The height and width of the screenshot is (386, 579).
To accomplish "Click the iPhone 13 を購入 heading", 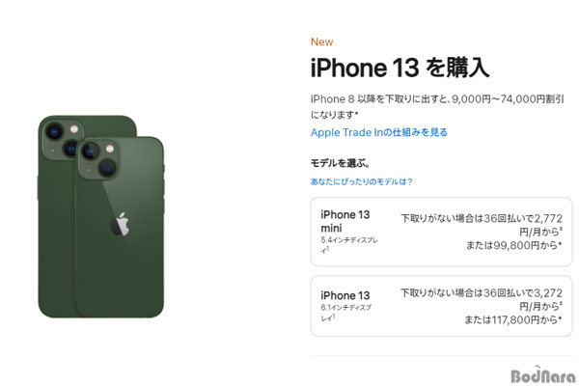I will click(400, 68).
